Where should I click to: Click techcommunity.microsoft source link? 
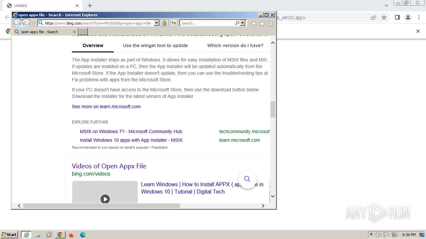[x=245, y=131]
